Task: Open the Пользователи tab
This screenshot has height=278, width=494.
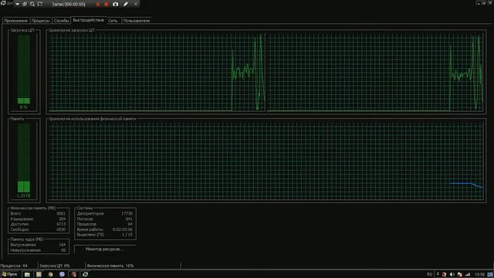Action: pyautogui.click(x=137, y=21)
